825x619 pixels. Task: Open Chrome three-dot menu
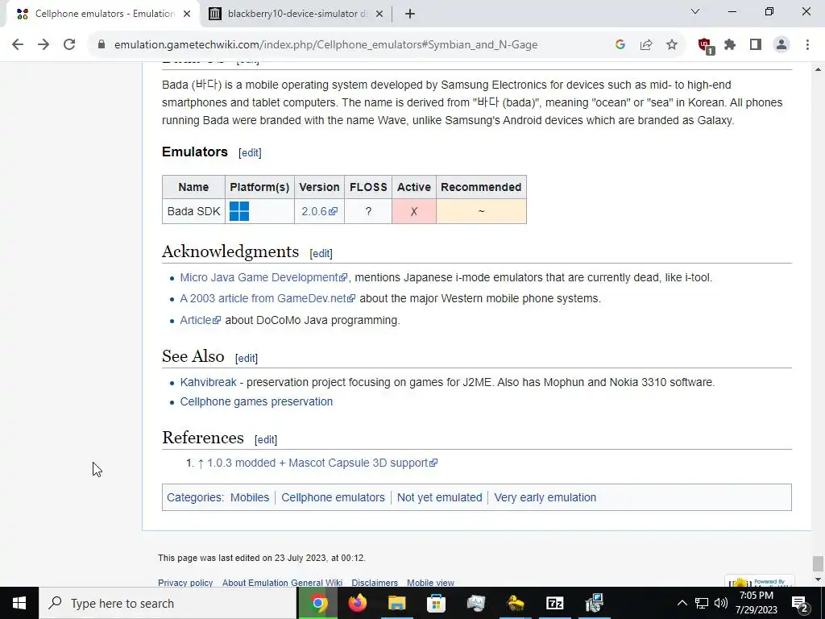click(807, 45)
